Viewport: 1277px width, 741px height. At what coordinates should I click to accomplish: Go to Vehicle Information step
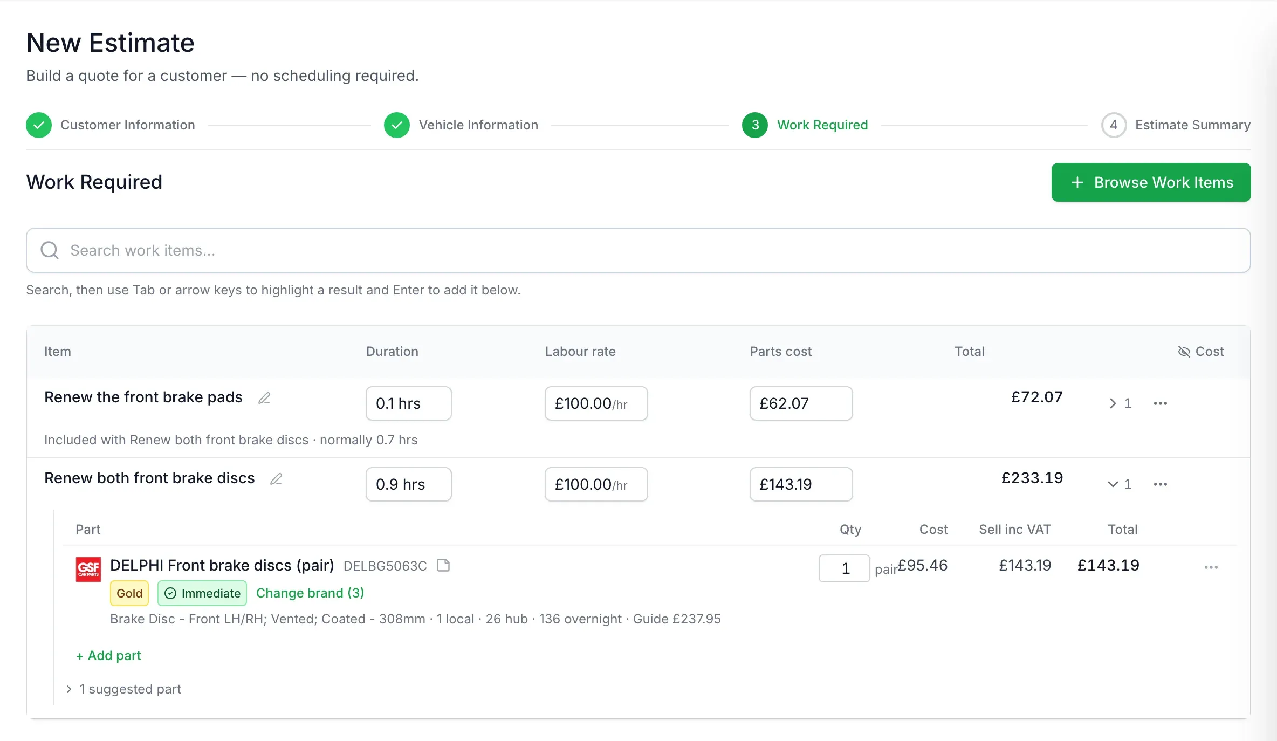point(461,125)
